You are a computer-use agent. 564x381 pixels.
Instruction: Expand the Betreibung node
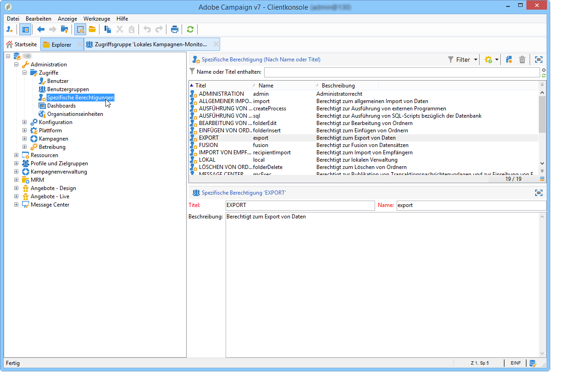(x=25, y=147)
